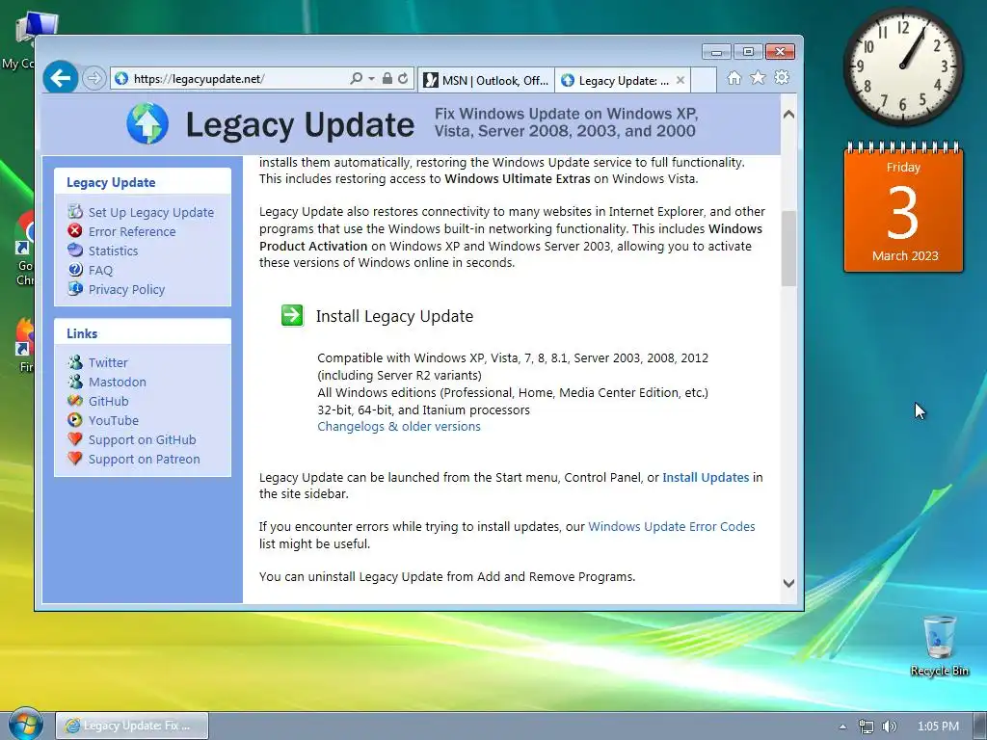Viewport: 987px width, 740px height.
Task: Click the heart icon beside Support on Patreon
Action: click(75, 459)
